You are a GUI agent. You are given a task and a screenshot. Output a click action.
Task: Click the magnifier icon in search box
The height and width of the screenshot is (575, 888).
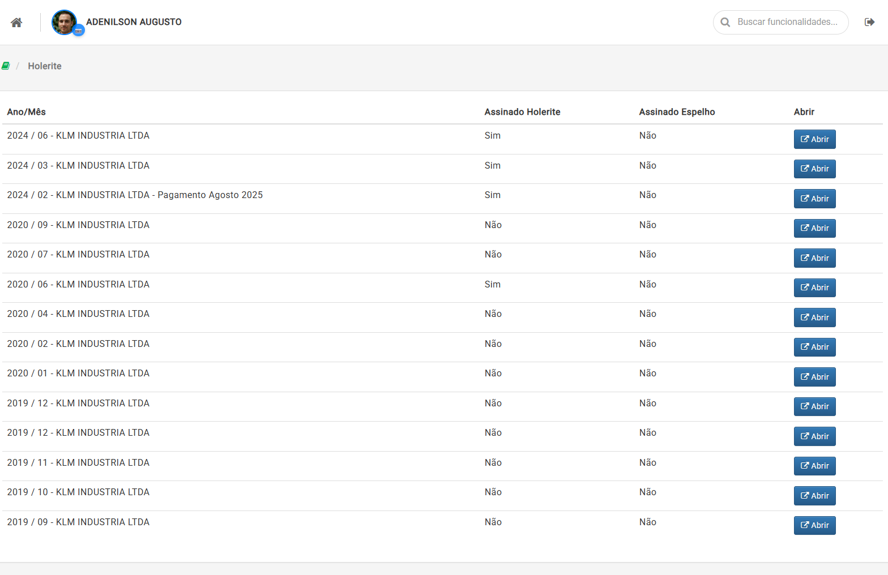click(x=725, y=23)
